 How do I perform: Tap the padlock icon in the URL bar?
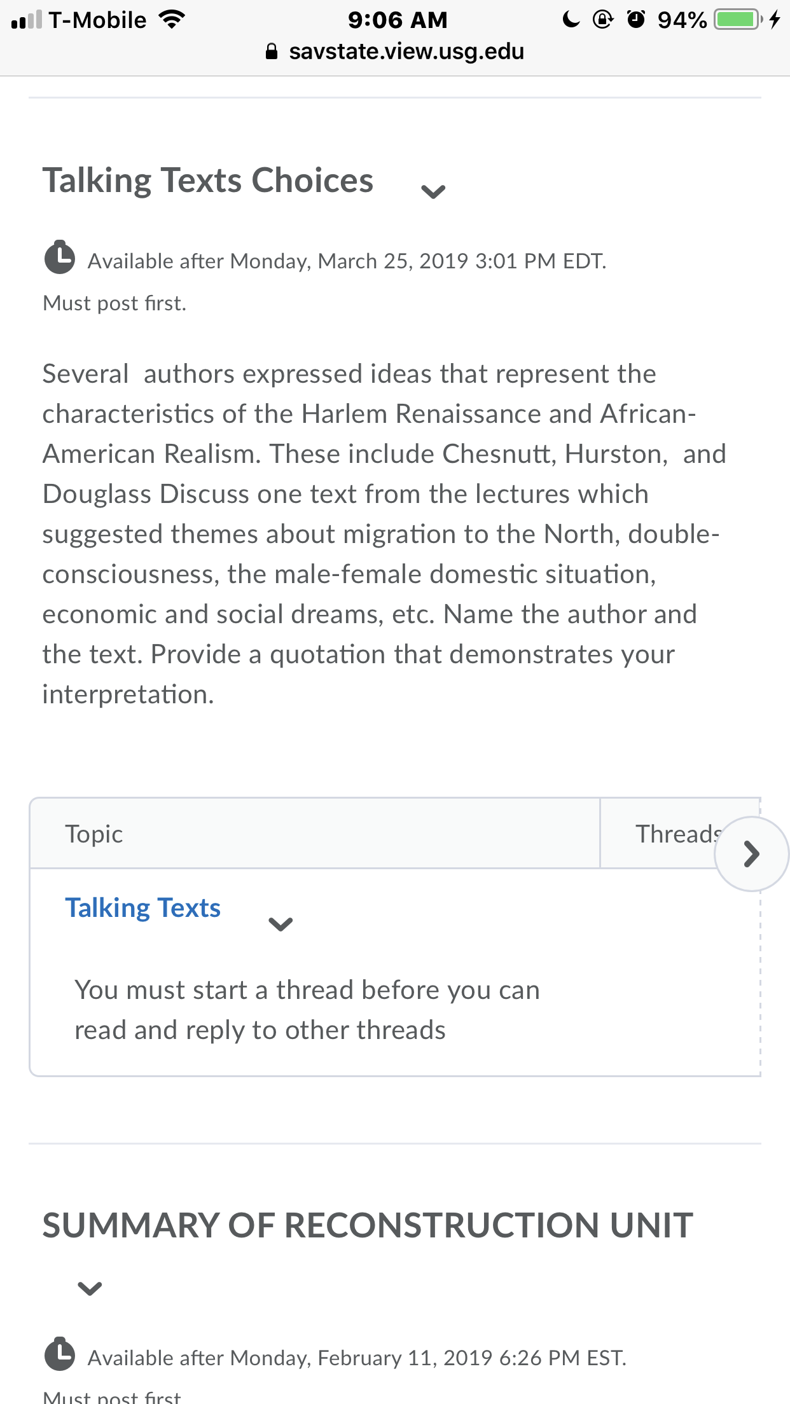pyautogui.click(x=272, y=52)
